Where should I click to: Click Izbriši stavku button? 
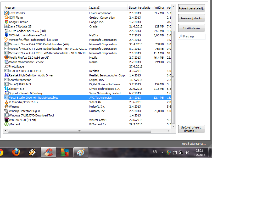tap(192, 28)
